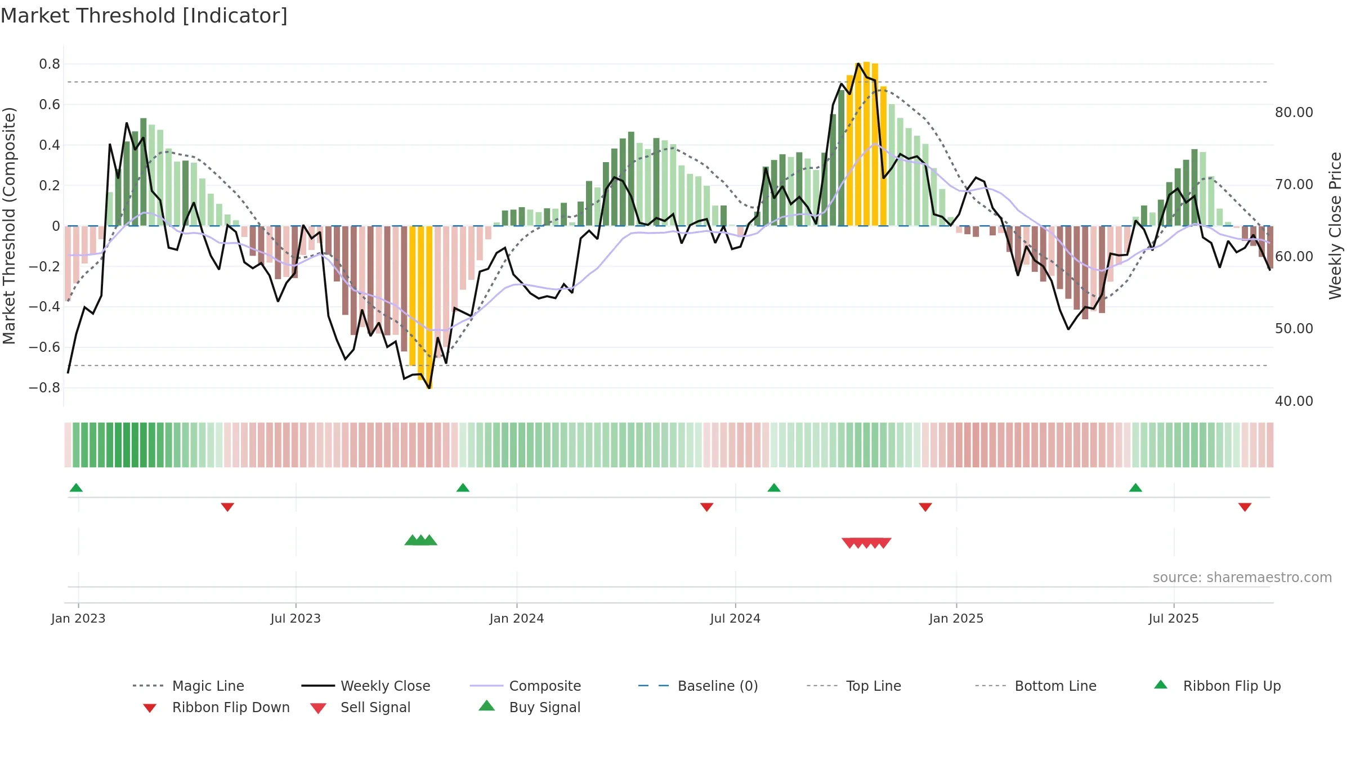
Task: Click the Jan 2025 x-axis label
Action: click(956, 619)
